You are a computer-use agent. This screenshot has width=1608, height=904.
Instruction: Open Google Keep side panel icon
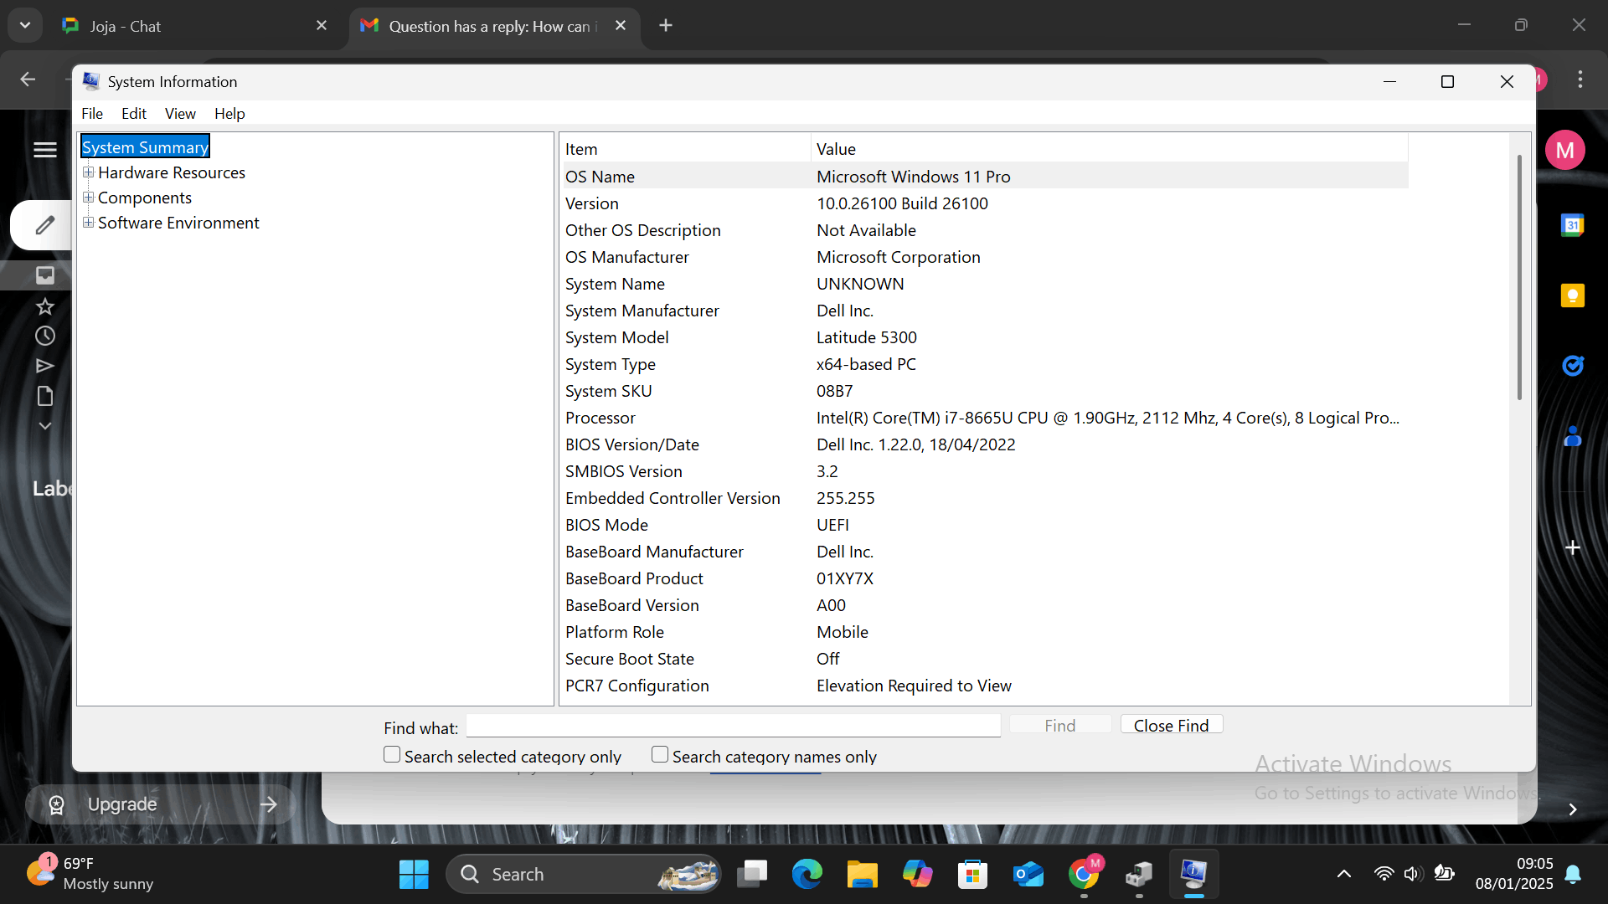click(x=1572, y=295)
